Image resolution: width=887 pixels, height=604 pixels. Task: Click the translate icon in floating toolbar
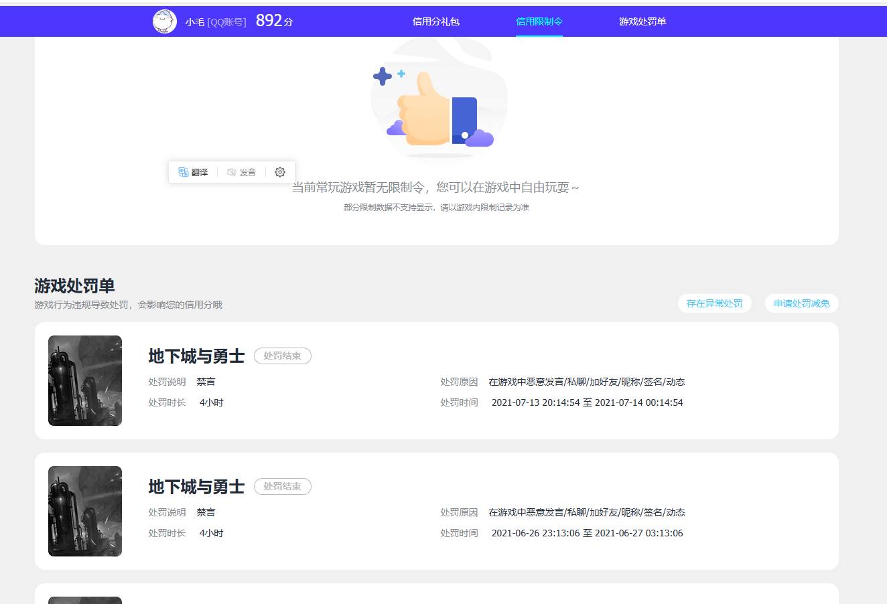point(184,172)
